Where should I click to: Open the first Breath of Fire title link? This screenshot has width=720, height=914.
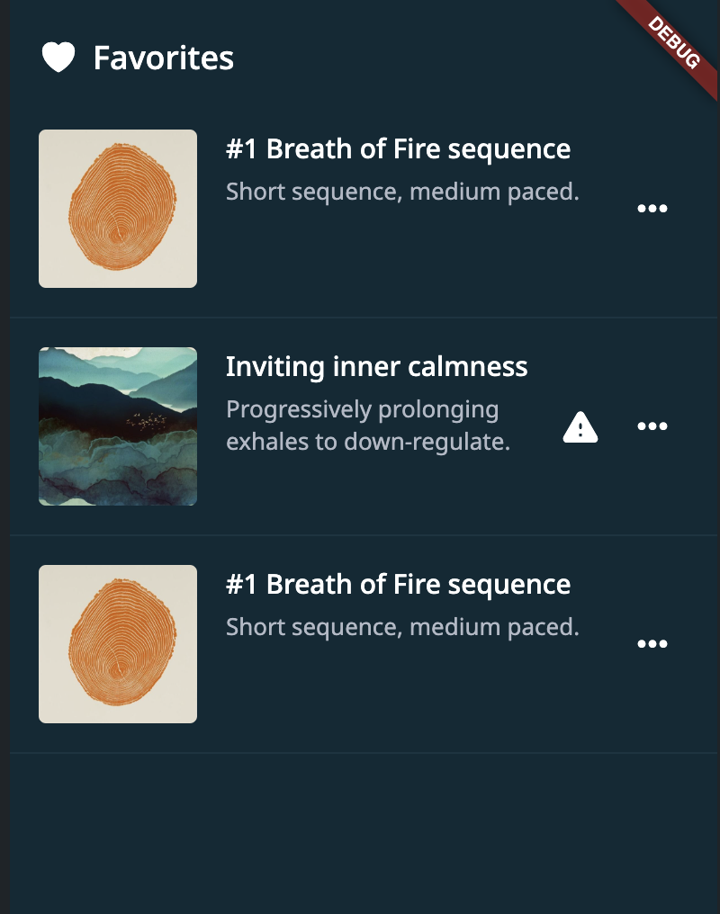pyautogui.click(x=399, y=148)
